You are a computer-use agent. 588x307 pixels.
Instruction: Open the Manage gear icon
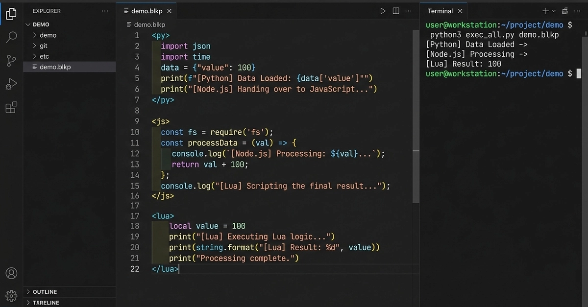coord(11,295)
